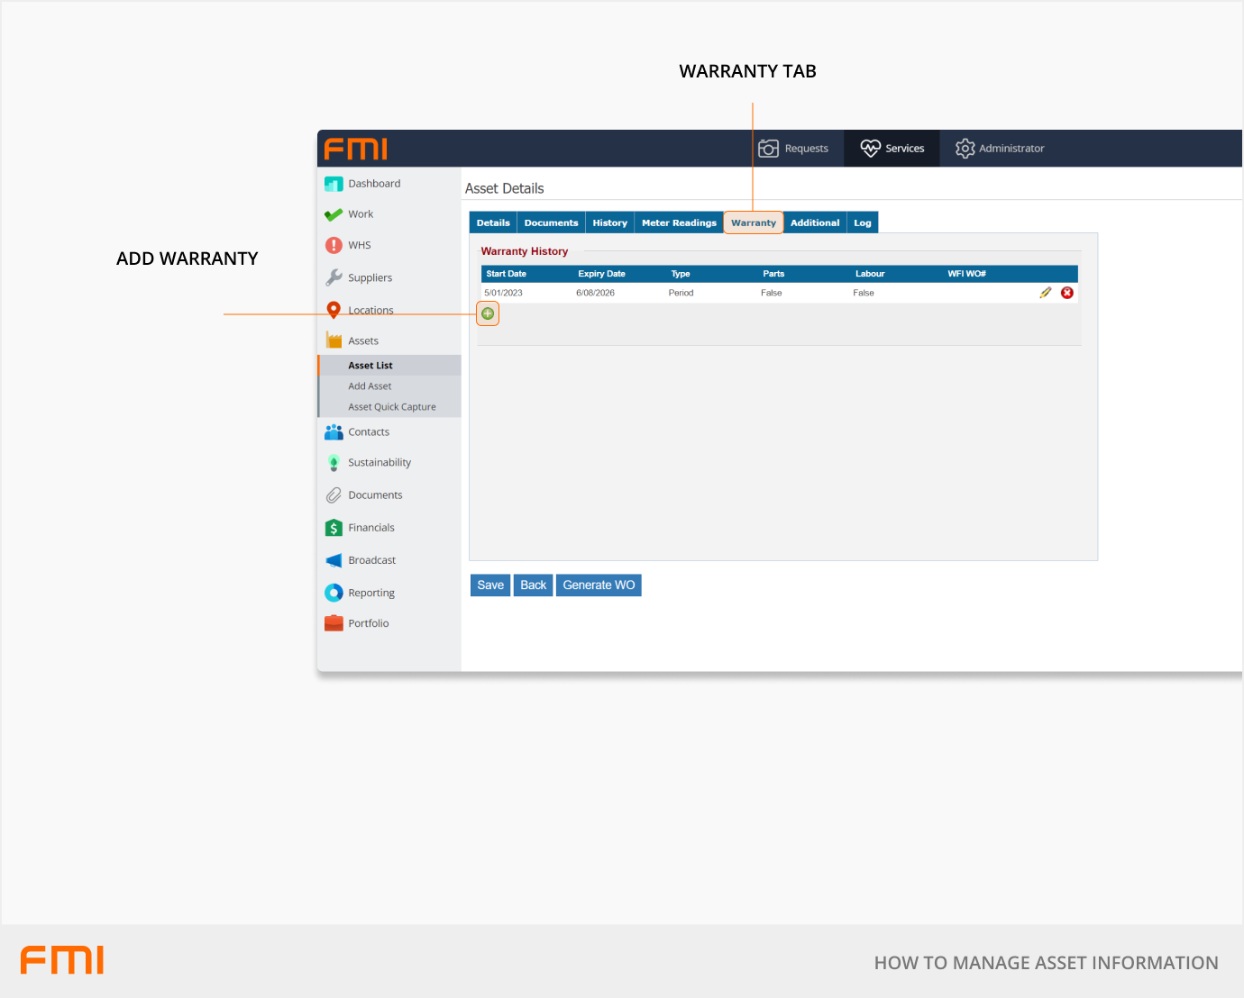Delete warranty using the red X icon
Screen dimensions: 1244x998
click(1067, 293)
